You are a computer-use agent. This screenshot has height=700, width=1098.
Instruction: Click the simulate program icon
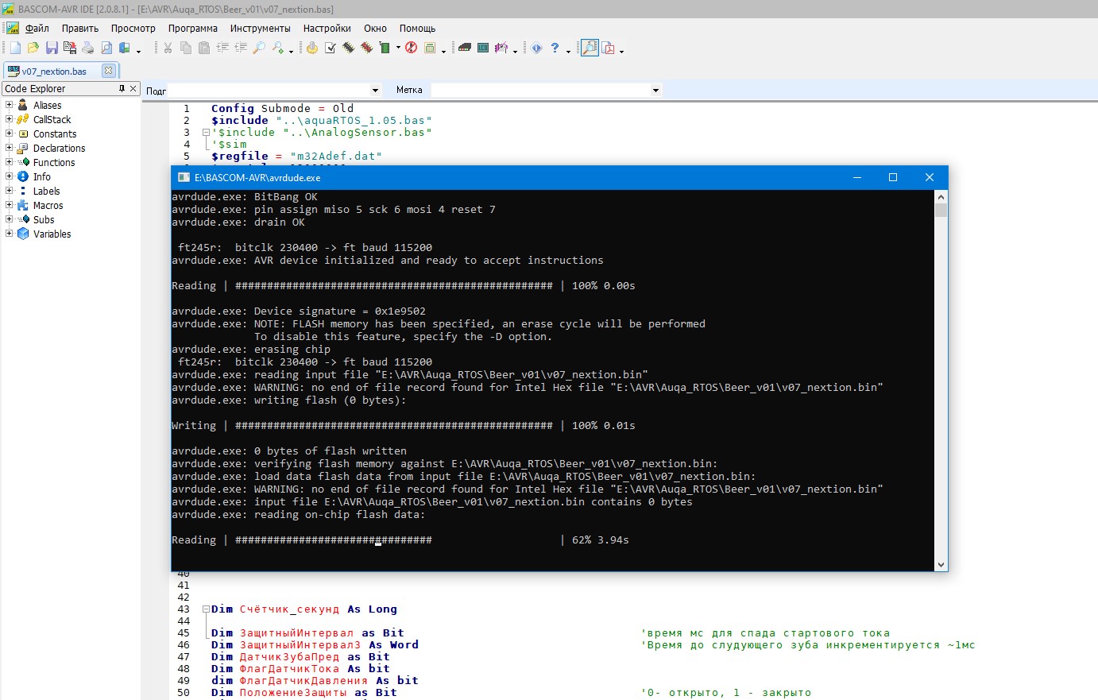(x=312, y=48)
